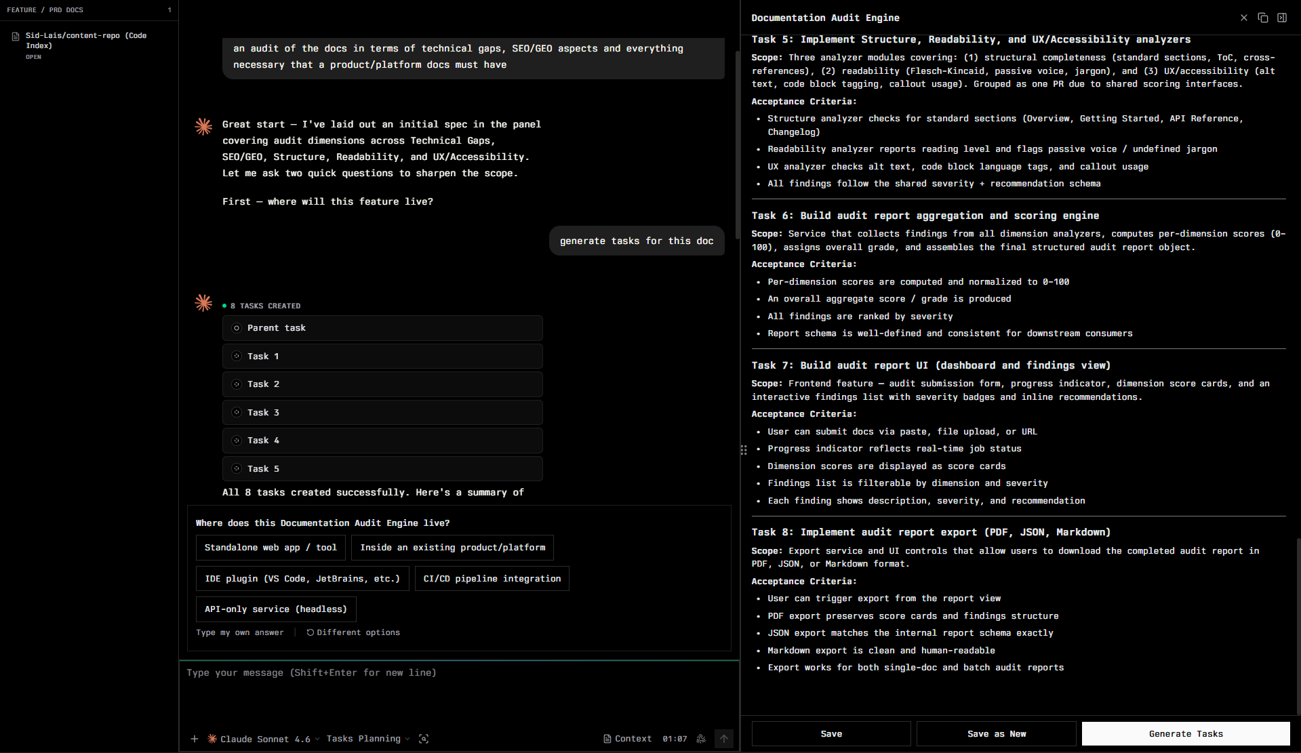The image size is (1301, 753).
Task: Open Sid-Lais/content-repo item in sidebar
Action: pos(85,41)
